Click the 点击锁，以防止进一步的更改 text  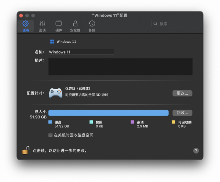click(60, 151)
